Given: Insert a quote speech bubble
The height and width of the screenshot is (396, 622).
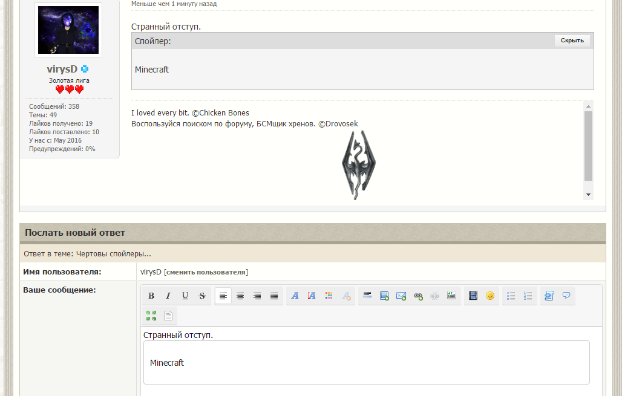Looking at the screenshot, I should tap(566, 296).
